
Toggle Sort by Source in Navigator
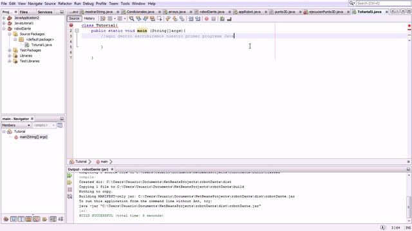[x=61, y=219]
